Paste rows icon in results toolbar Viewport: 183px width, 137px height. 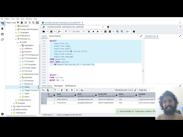point(55,90)
